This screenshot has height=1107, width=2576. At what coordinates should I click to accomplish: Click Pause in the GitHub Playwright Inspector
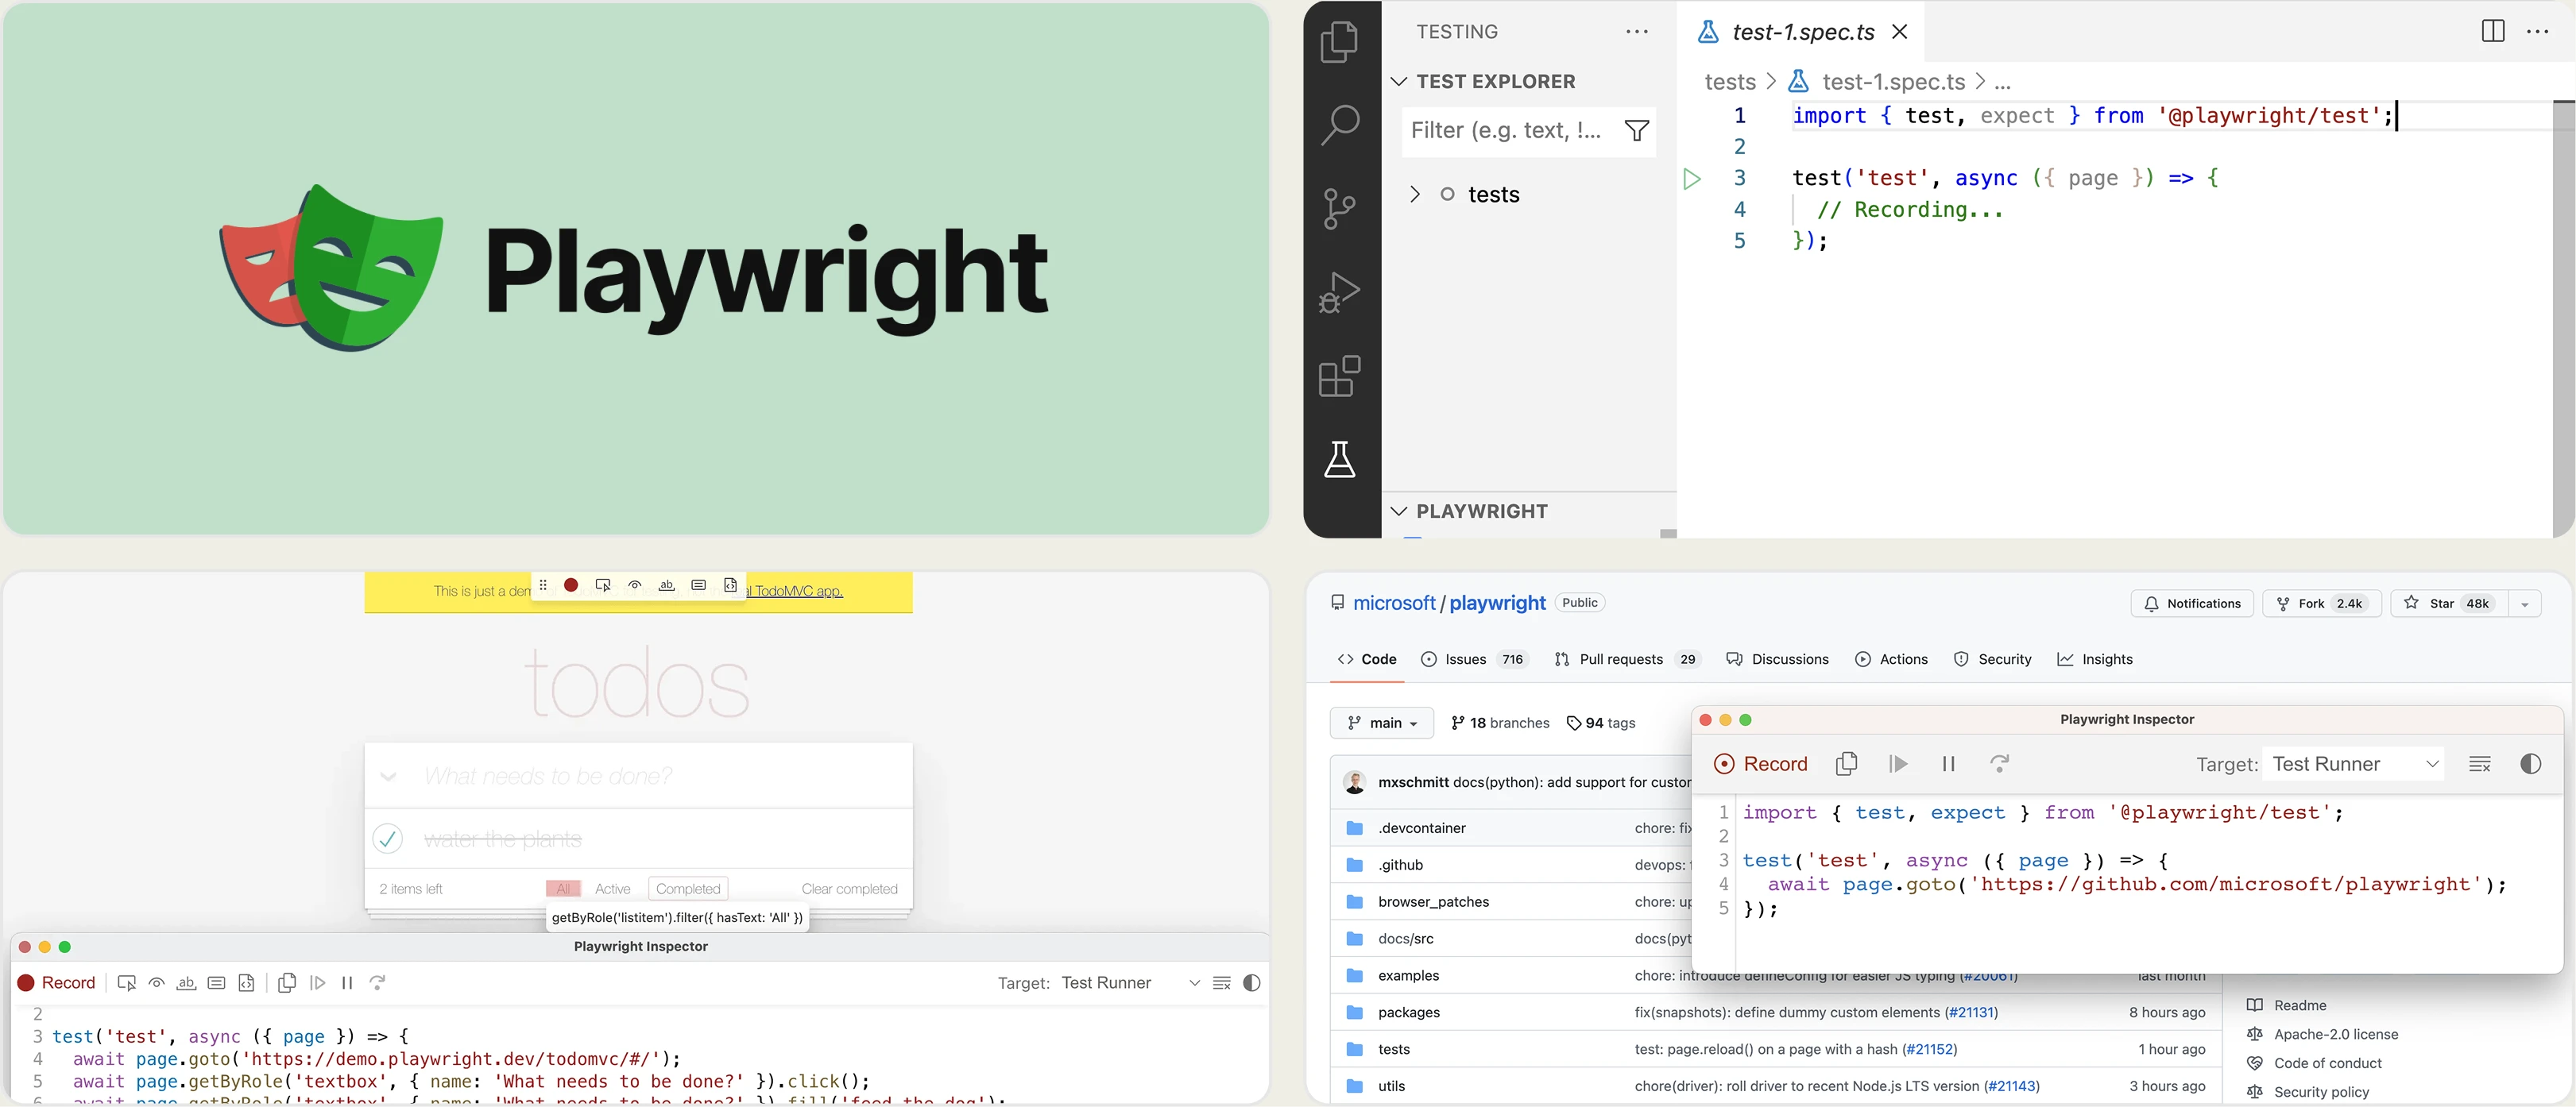tap(1948, 764)
